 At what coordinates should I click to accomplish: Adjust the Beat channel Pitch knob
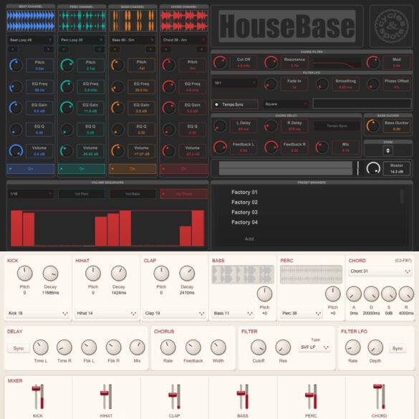tap(16, 65)
